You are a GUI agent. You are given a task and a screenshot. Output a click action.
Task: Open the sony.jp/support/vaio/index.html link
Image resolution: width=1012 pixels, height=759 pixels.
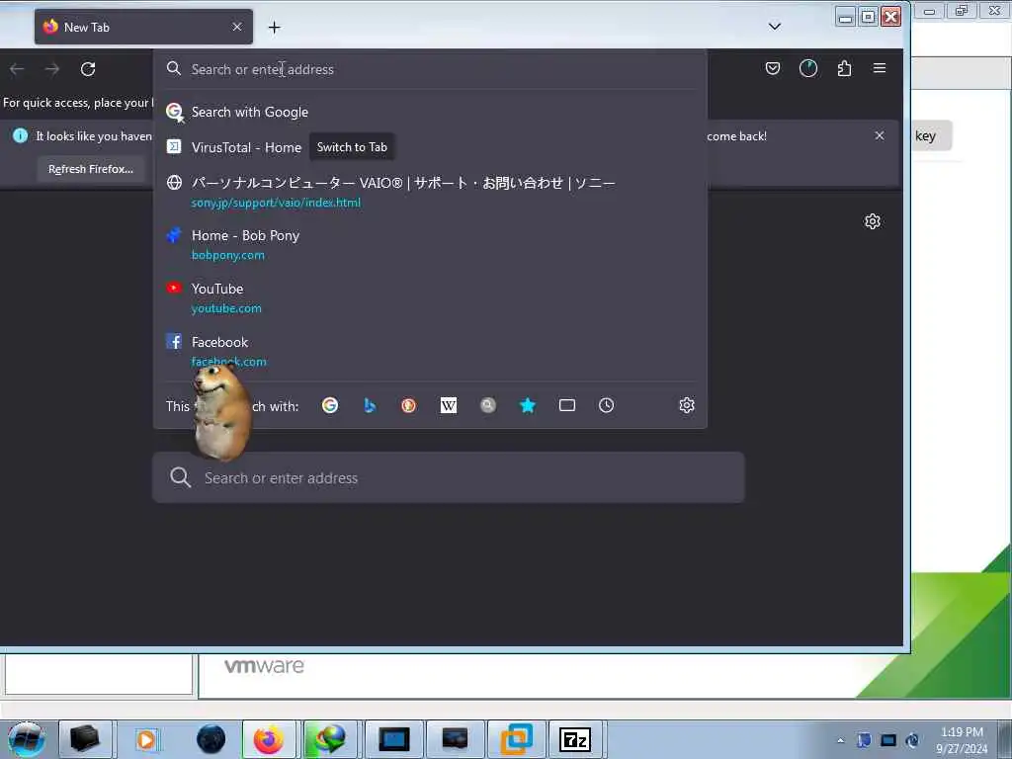point(276,203)
